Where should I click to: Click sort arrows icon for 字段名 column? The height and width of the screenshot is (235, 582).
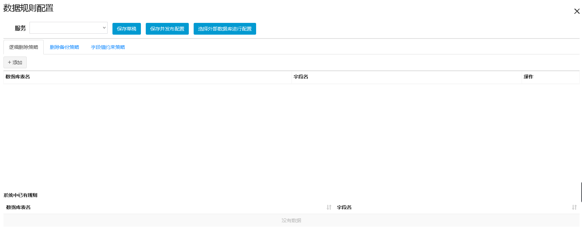point(574,207)
